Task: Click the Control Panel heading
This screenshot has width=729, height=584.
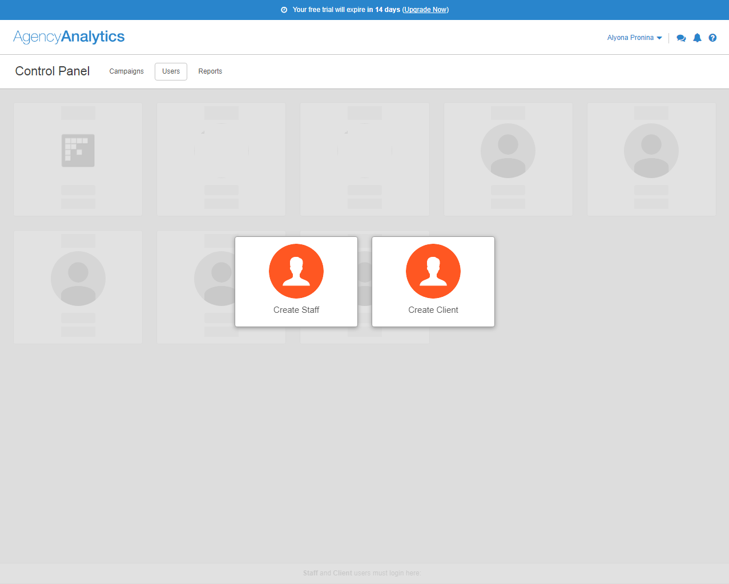Action: point(52,71)
